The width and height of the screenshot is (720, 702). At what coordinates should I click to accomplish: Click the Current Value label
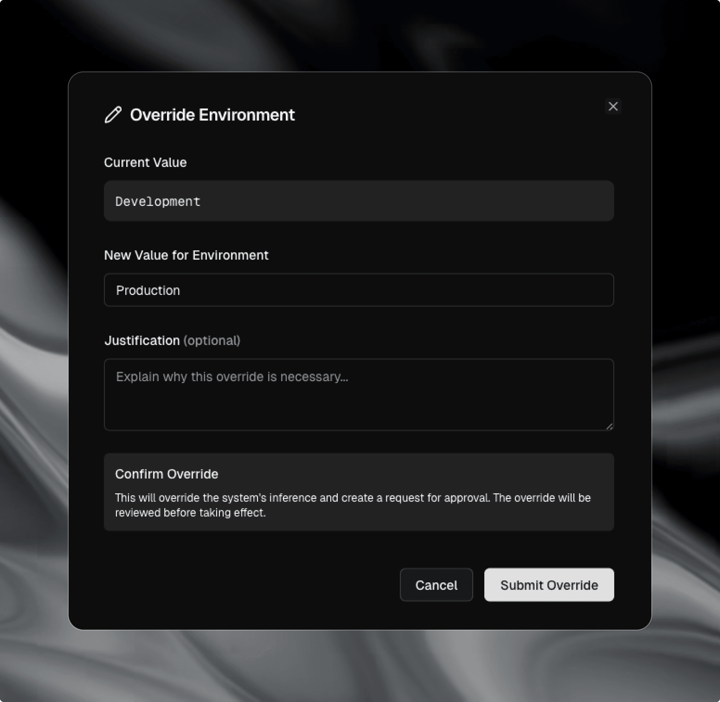click(145, 163)
